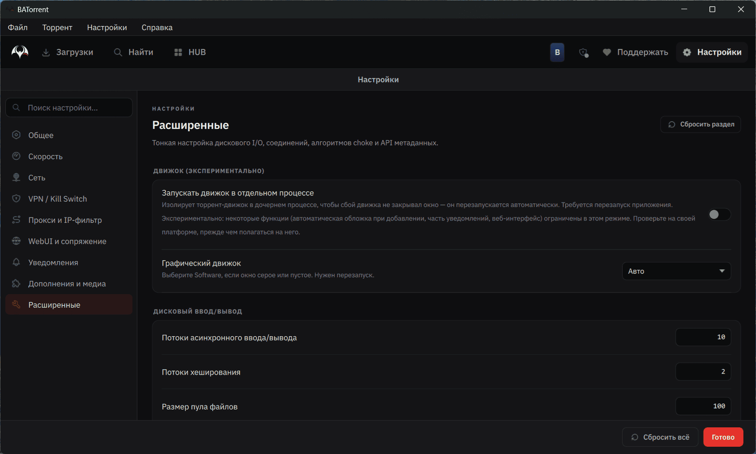Click the magnifier icon beside Найти
This screenshot has height=454, width=756.
tap(118, 52)
